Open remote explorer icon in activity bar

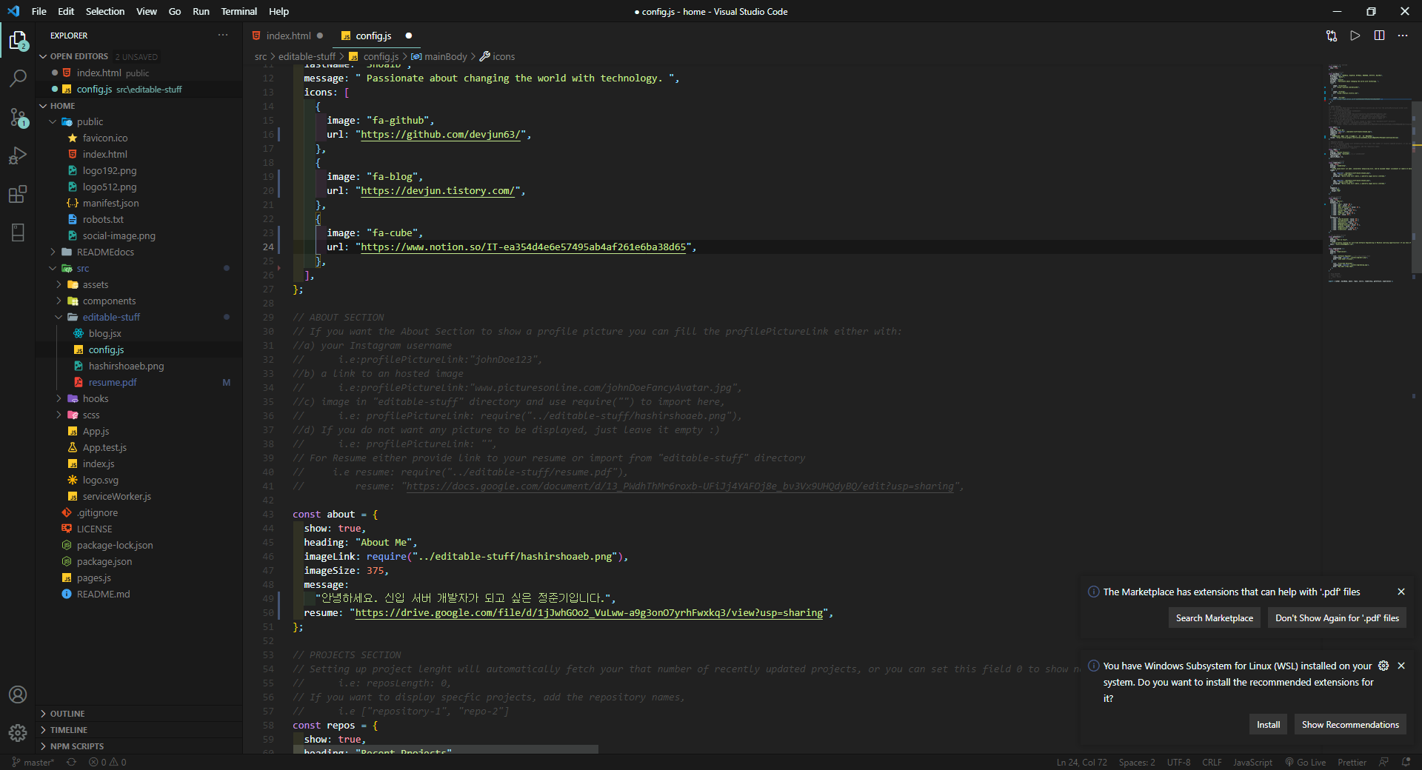point(18,232)
